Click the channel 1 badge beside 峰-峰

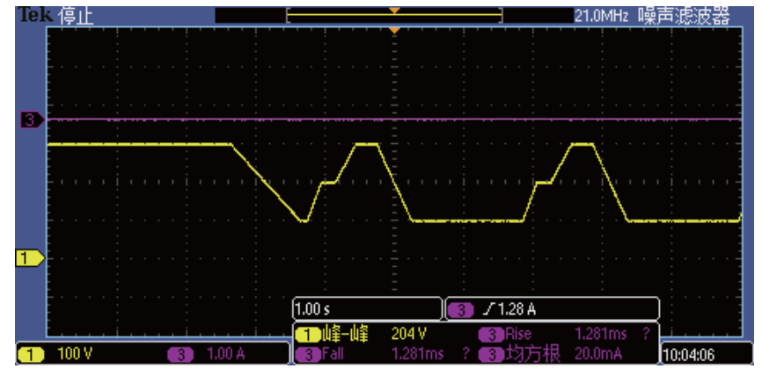click(x=308, y=335)
